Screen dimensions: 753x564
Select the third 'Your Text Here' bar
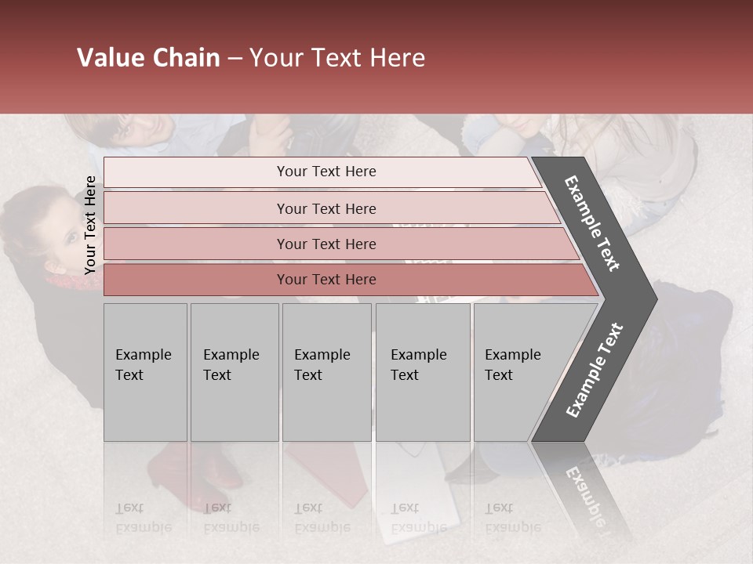coord(326,244)
